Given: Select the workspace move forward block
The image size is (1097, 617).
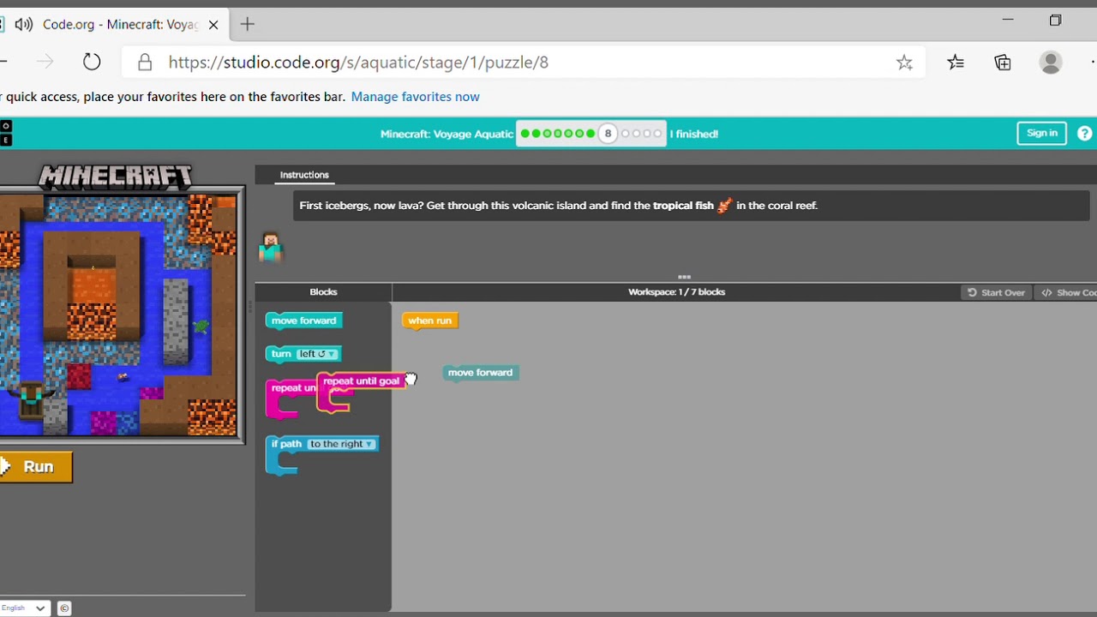Looking at the screenshot, I should pyautogui.click(x=481, y=373).
